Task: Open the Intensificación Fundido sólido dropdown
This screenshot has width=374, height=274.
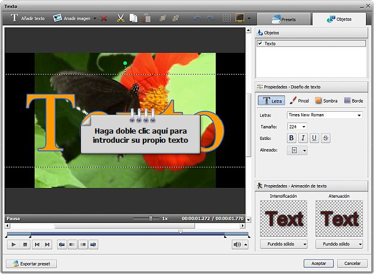Action: (x=283, y=244)
